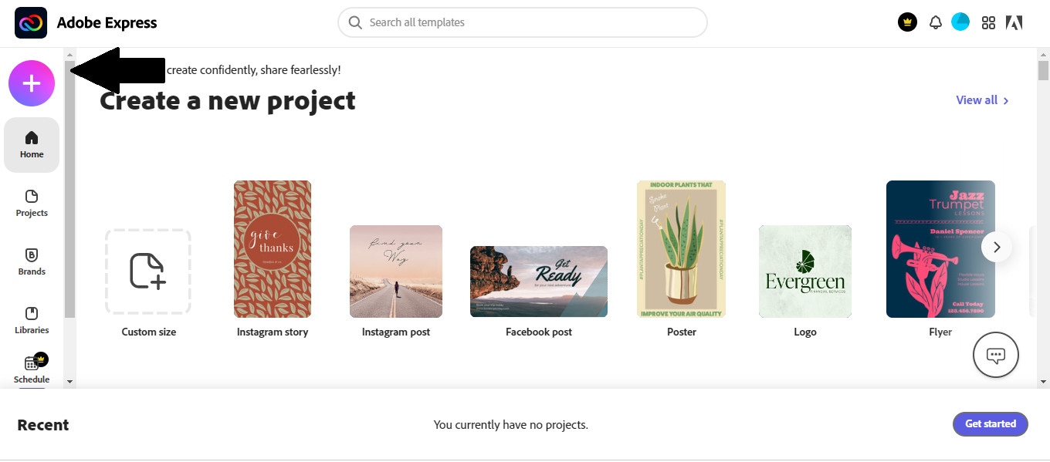Screen dimensions: 1050x462
Task: Click the purple plus create button
Action: tap(32, 83)
